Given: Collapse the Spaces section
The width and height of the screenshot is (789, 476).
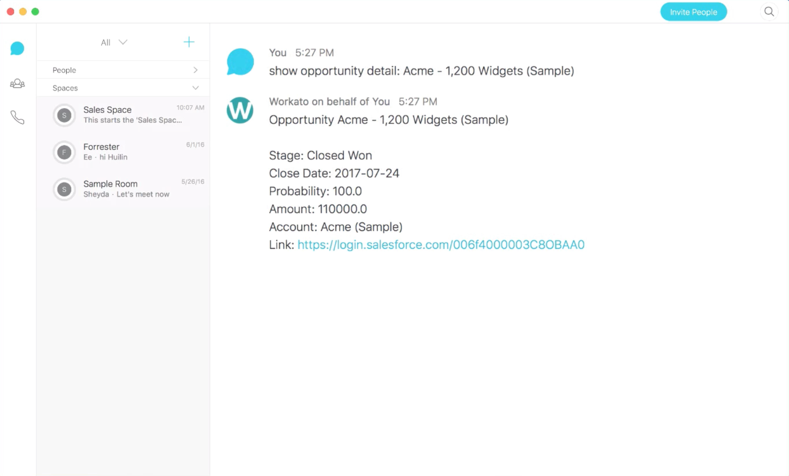Looking at the screenshot, I should pos(123,88).
